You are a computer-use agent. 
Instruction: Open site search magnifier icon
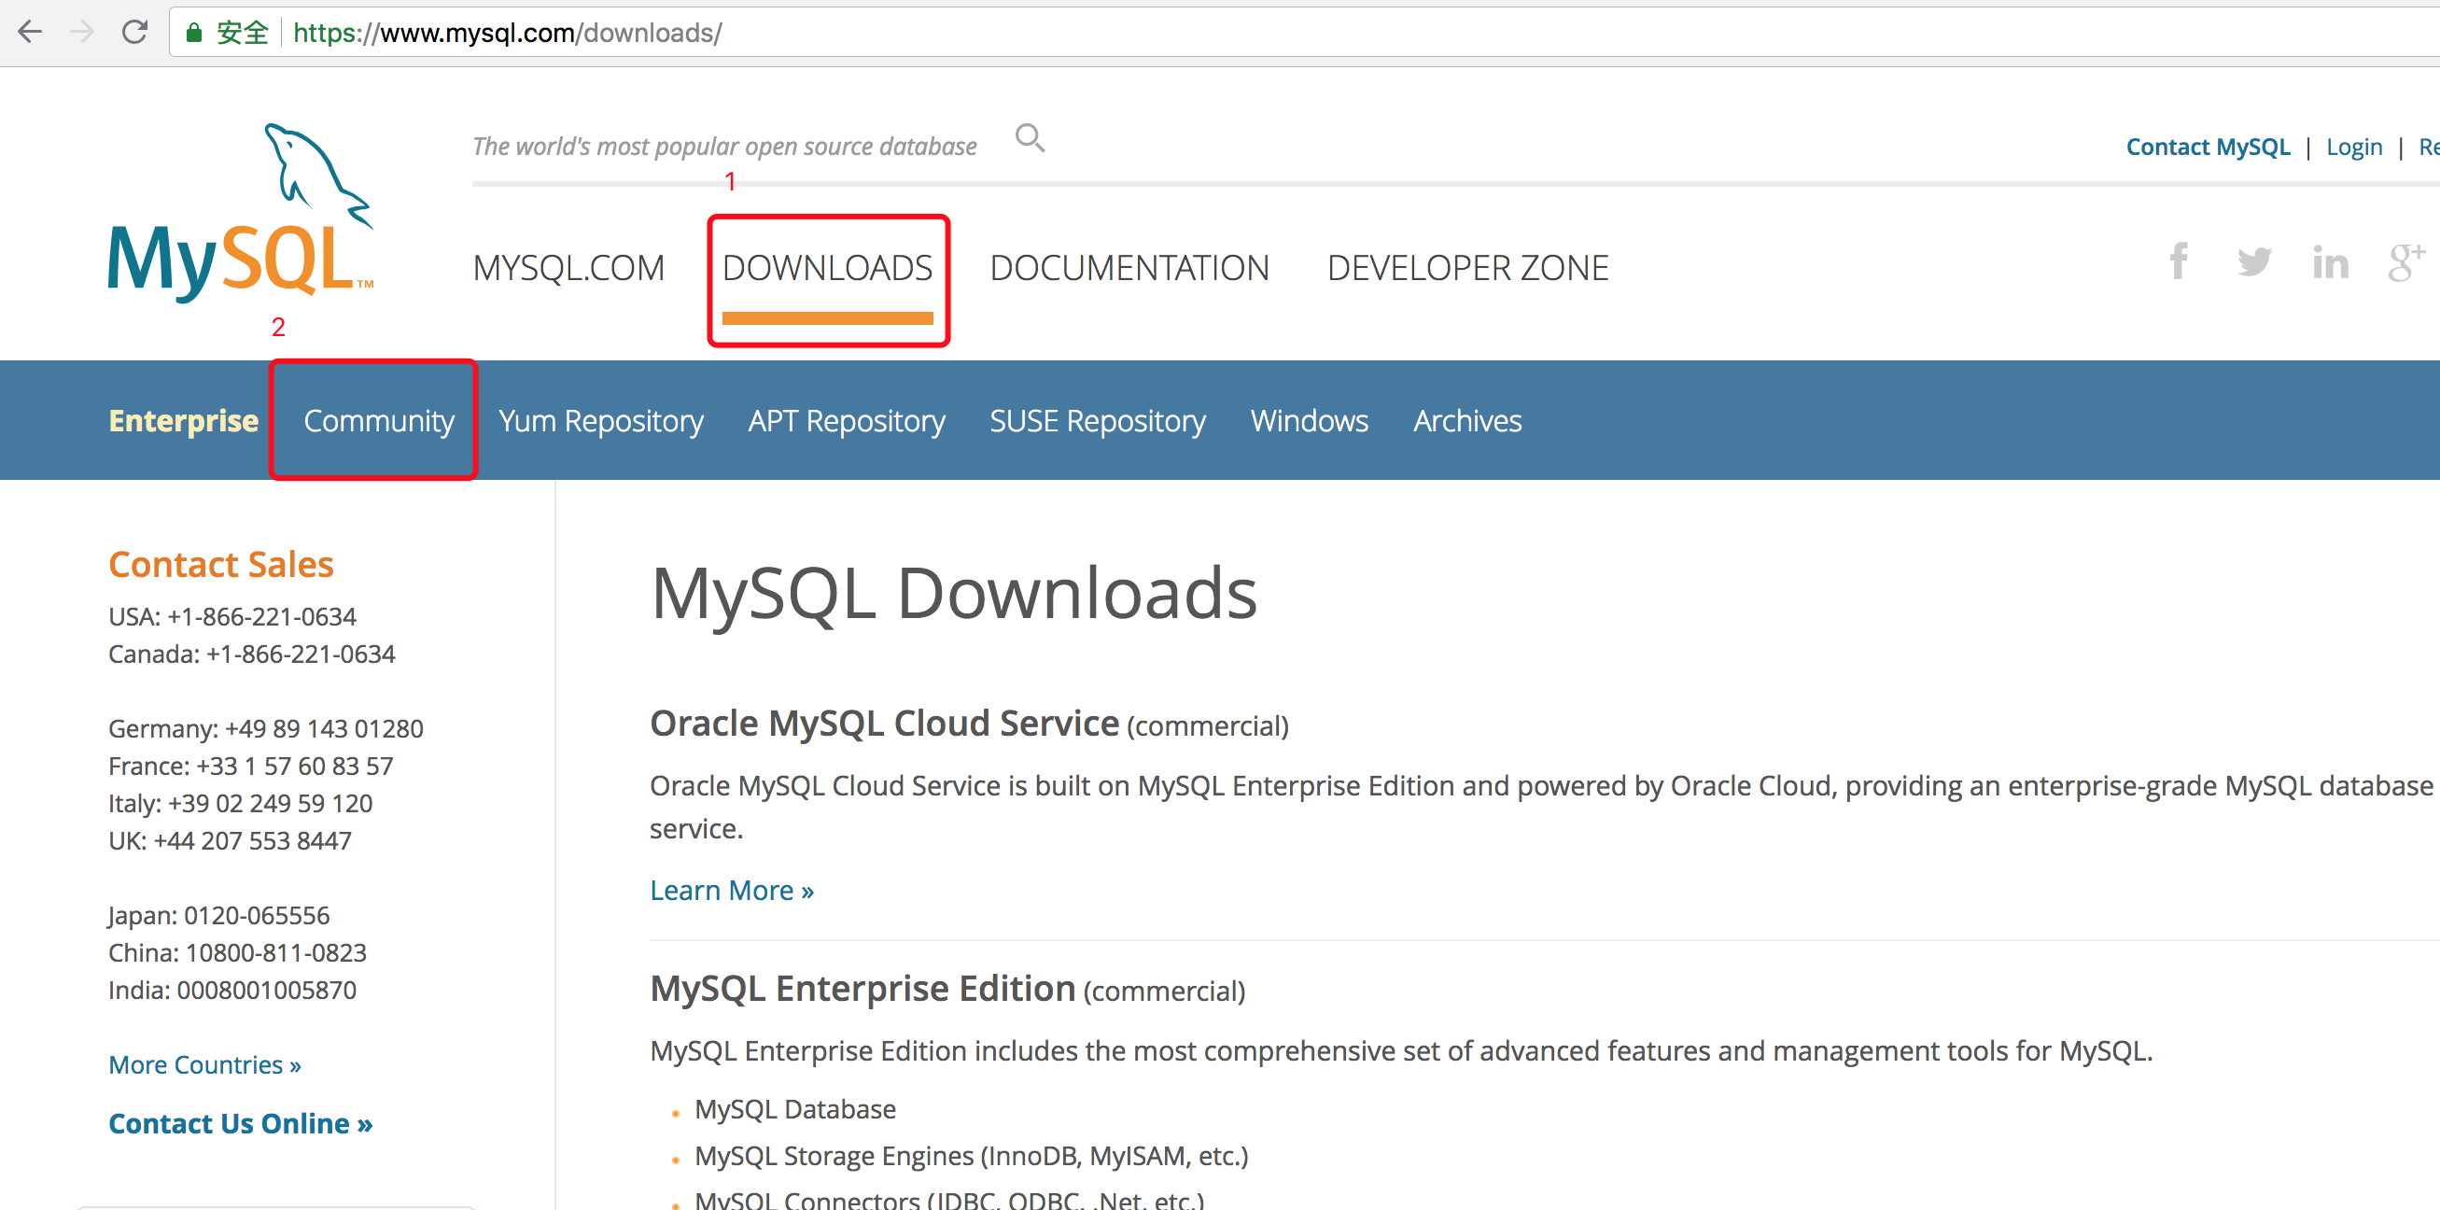tap(1030, 138)
